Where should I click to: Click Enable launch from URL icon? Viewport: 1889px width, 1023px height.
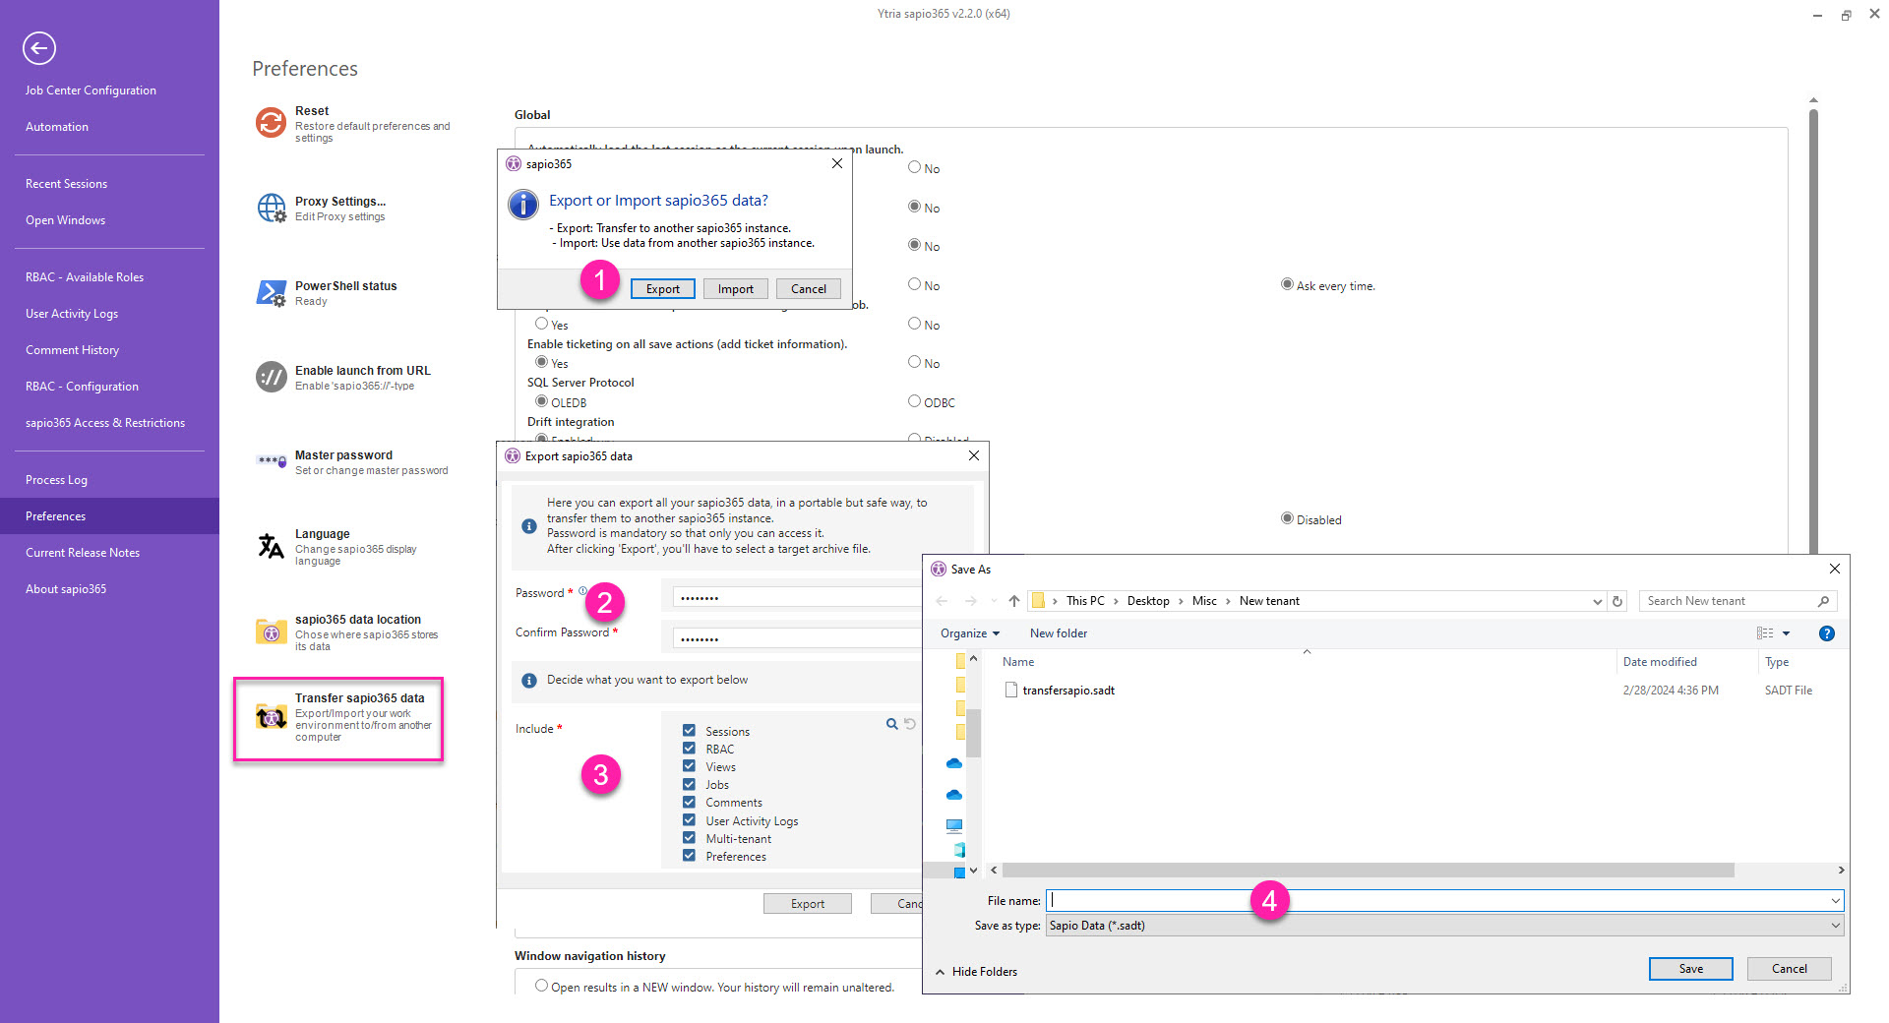click(272, 377)
